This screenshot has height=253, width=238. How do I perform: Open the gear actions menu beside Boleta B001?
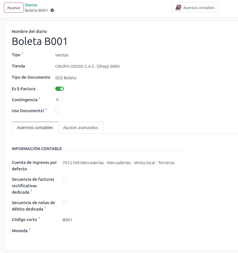coord(52,10)
